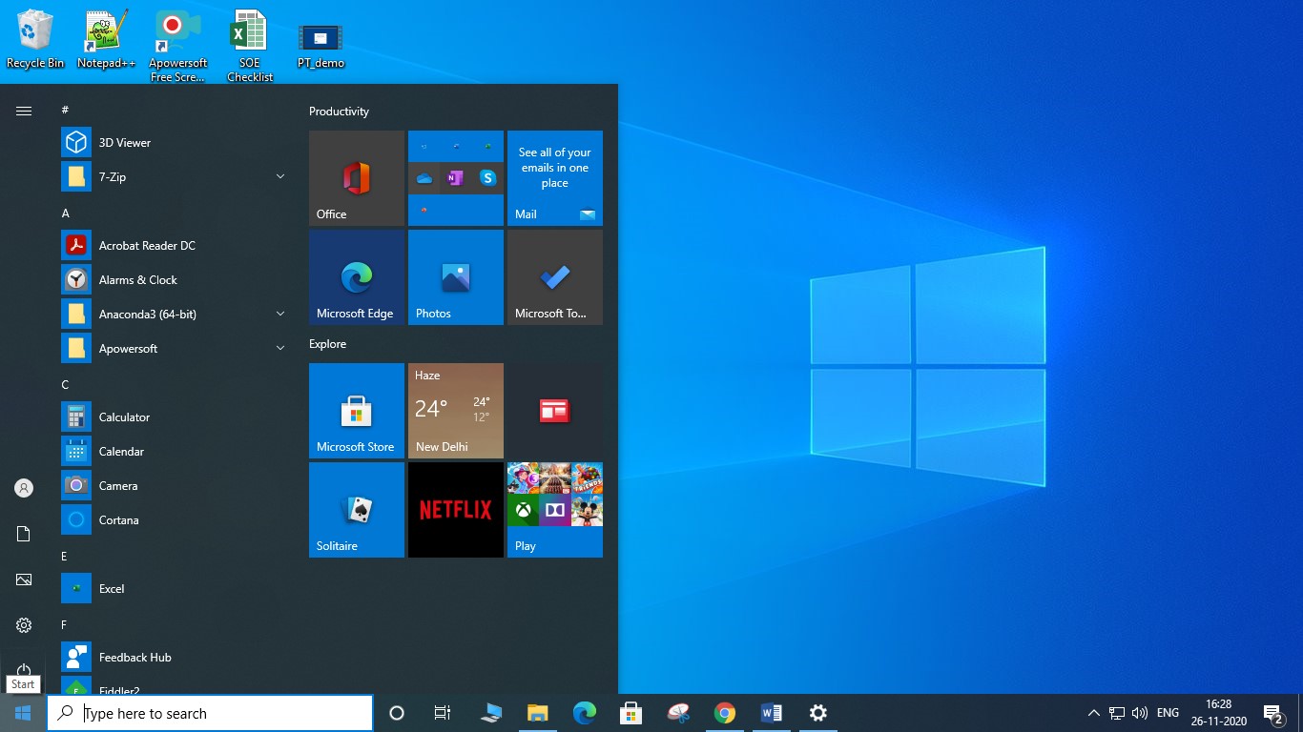Open Calculator app
Image resolution: width=1303 pixels, height=732 pixels.
[x=174, y=417]
